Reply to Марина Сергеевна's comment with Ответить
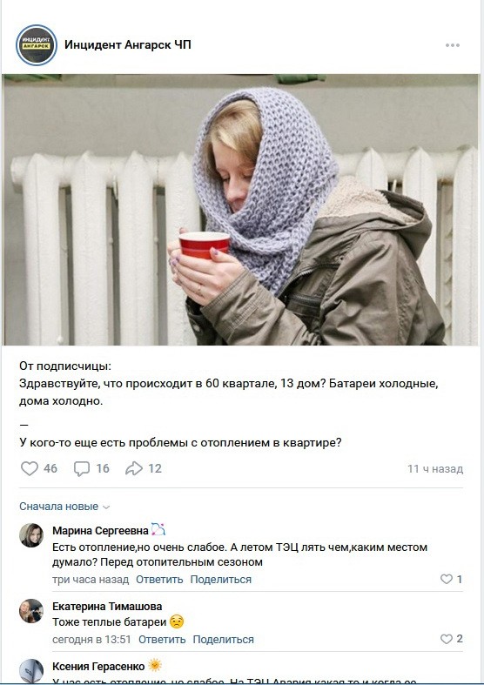Image resolution: width=484 pixels, height=685 pixels. [x=159, y=580]
